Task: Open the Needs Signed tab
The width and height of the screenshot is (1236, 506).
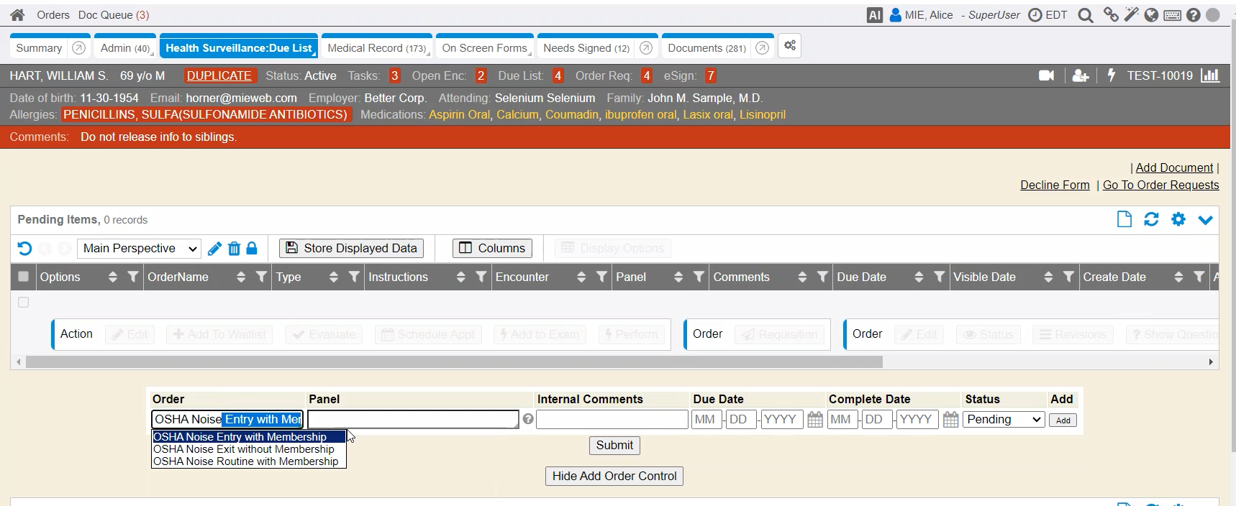Action: pyautogui.click(x=586, y=48)
